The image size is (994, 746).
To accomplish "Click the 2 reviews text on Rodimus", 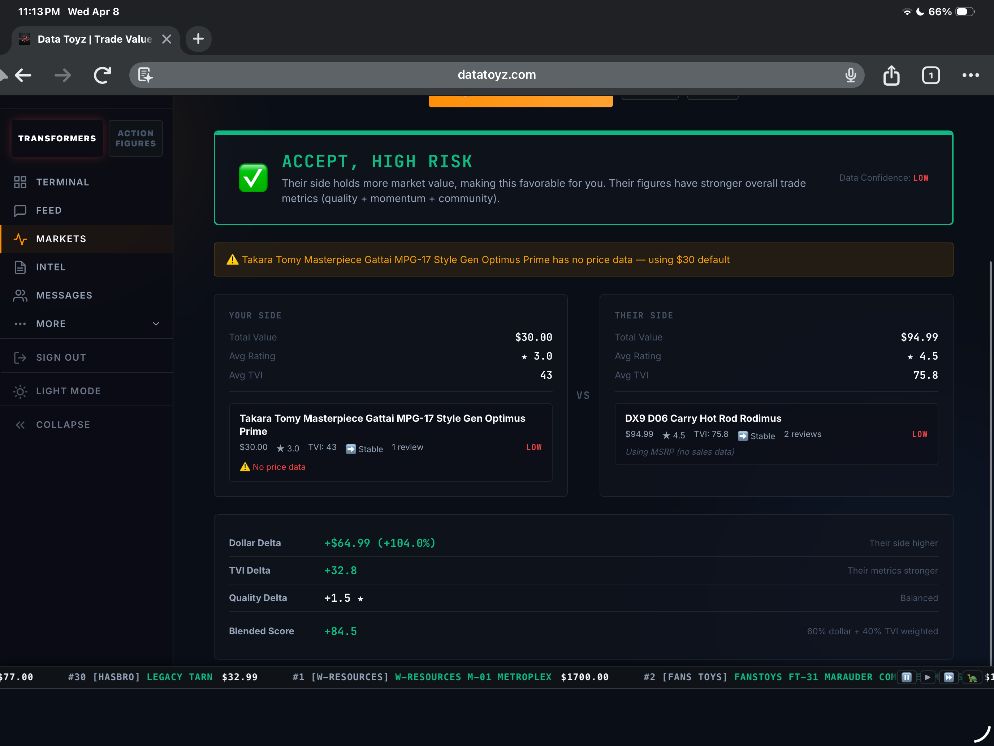I will (x=803, y=434).
